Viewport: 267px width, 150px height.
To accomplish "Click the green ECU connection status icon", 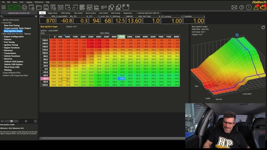I will [14, 7].
